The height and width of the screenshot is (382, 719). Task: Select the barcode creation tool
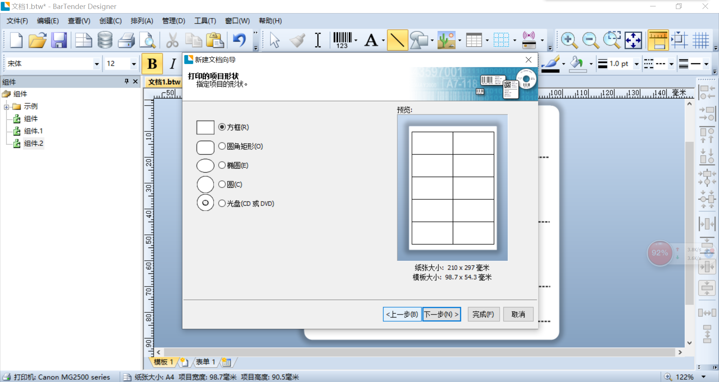[x=342, y=40]
